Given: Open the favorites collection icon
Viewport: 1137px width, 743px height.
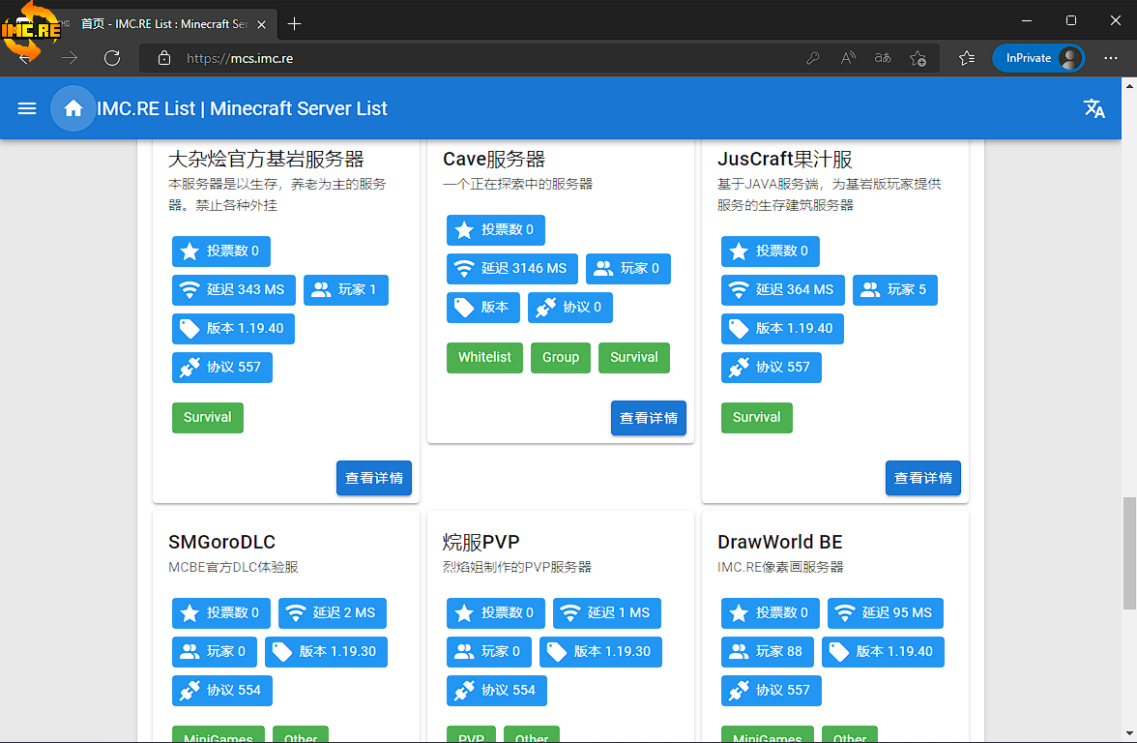Looking at the screenshot, I should (967, 58).
